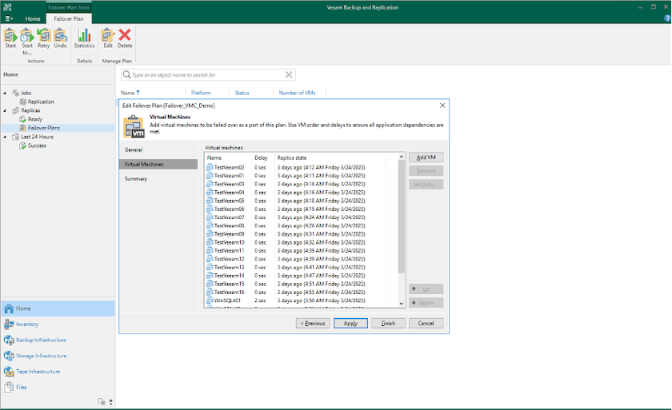672x410 pixels.
Task: Click the Add VM button
Action: [x=426, y=157]
